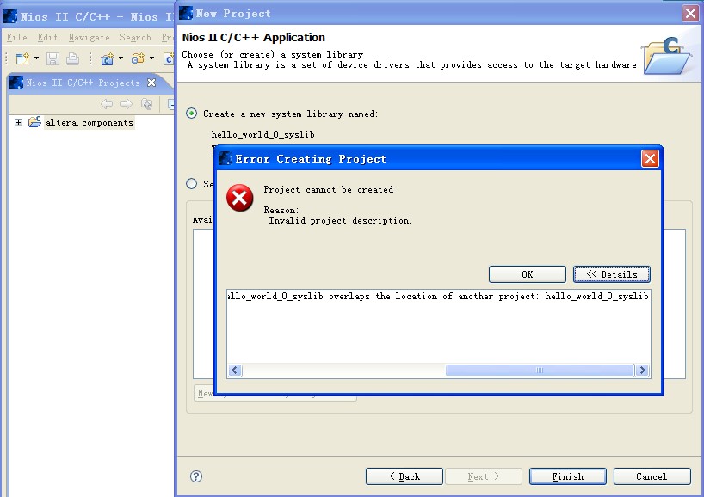Click the new C project toolbar icon
The width and height of the screenshot is (704, 497).
tap(107, 58)
